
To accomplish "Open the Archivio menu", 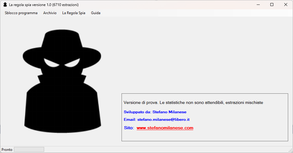I will [x=50, y=13].
